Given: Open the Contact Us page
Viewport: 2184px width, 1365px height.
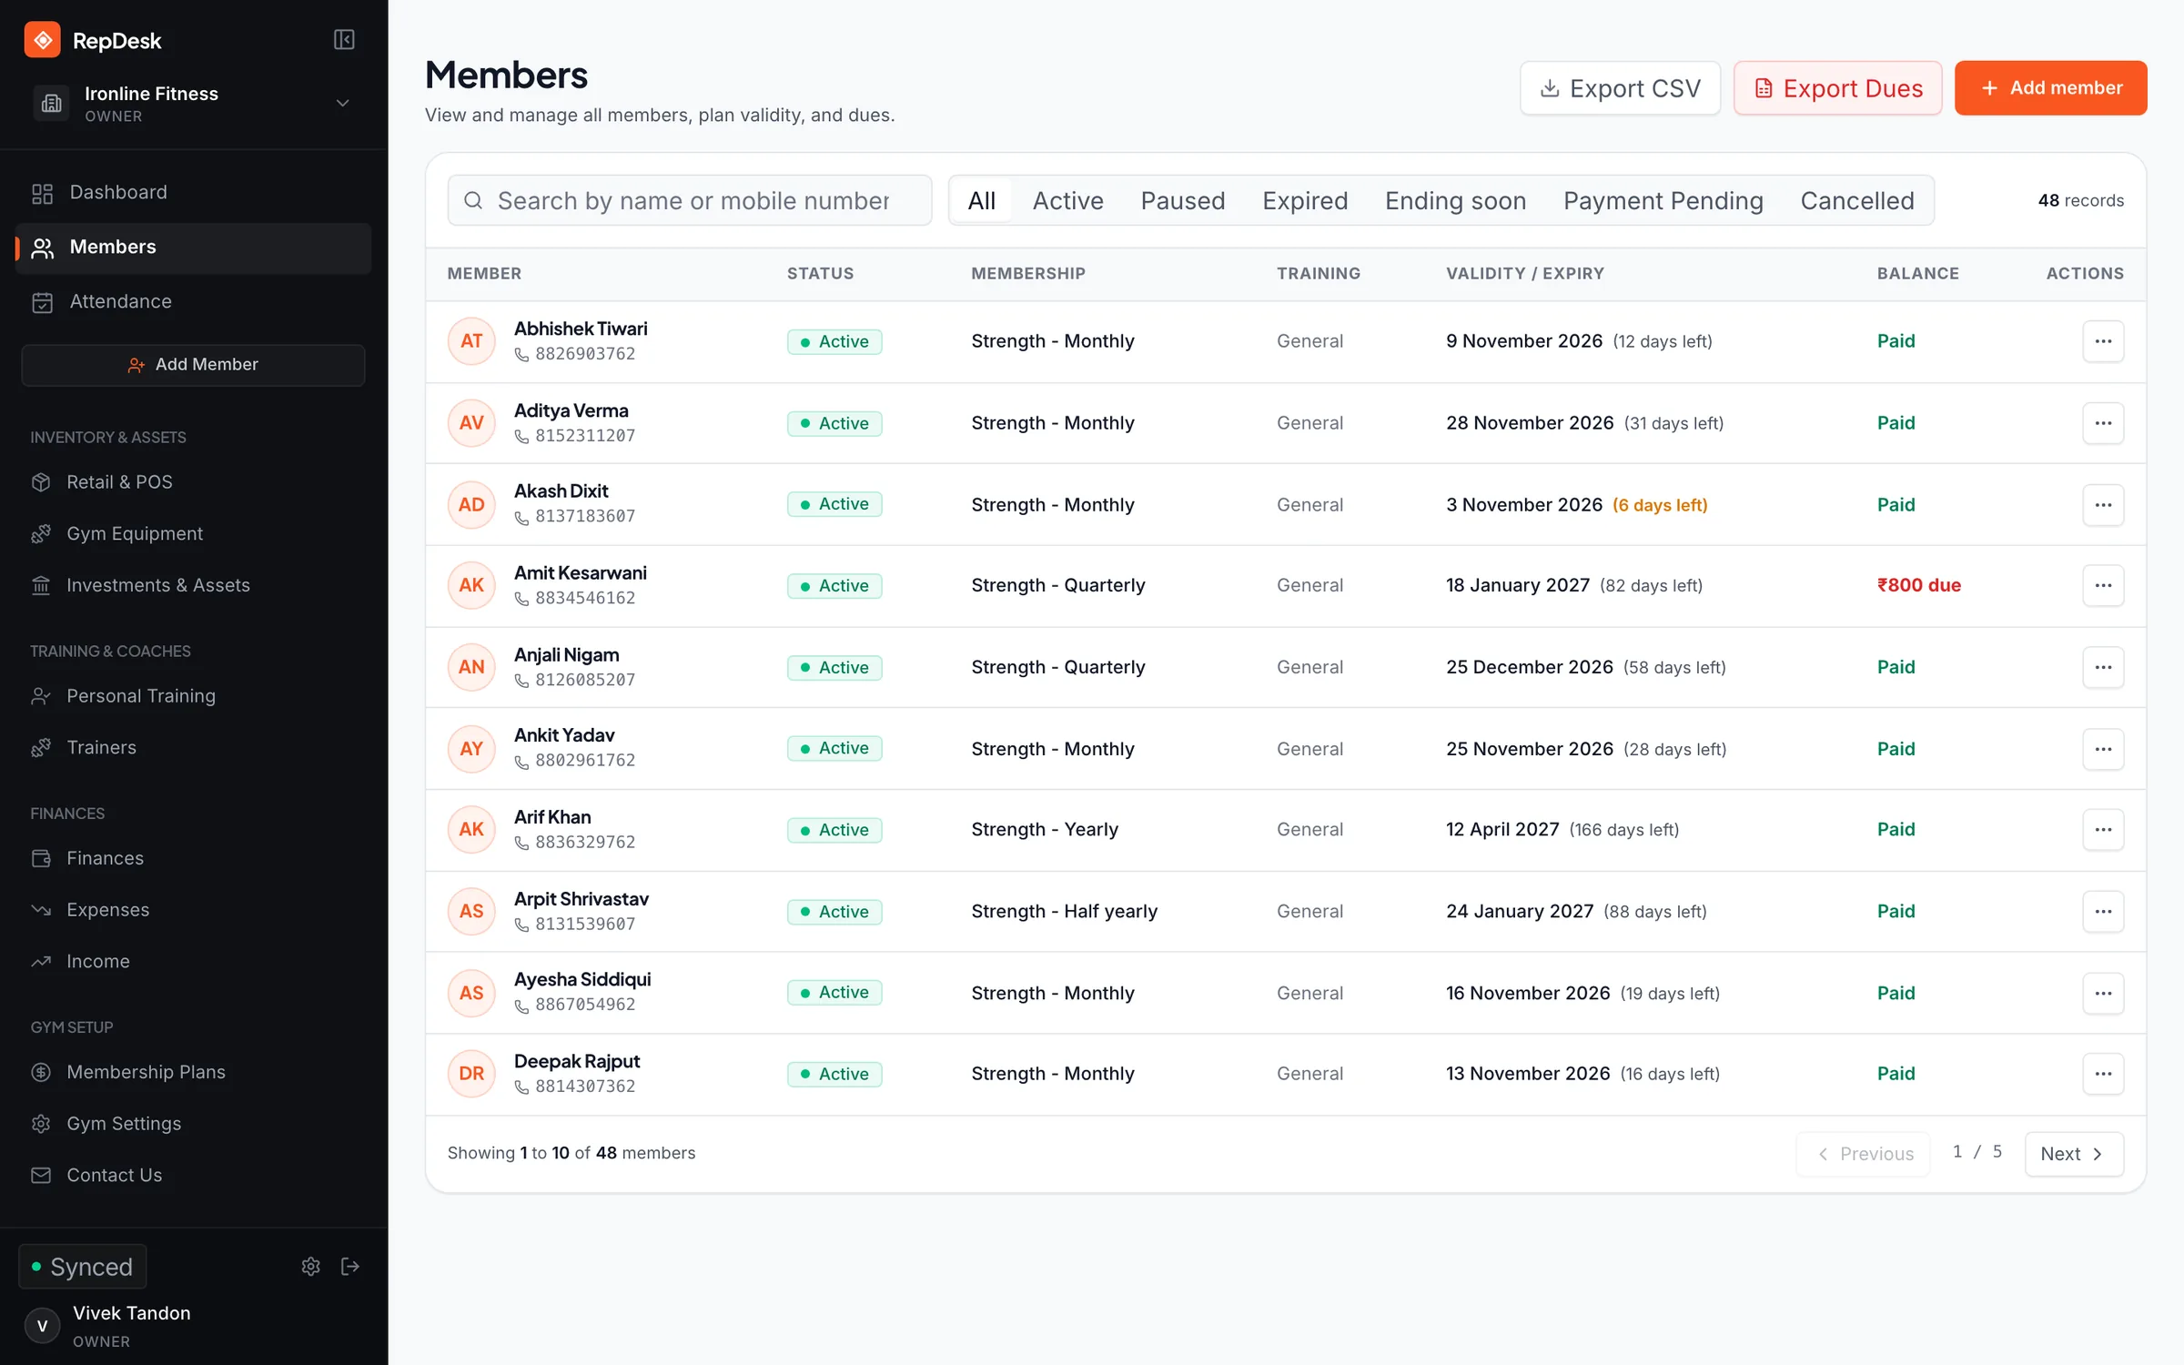Looking at the screenshot, I should 193,1176.
